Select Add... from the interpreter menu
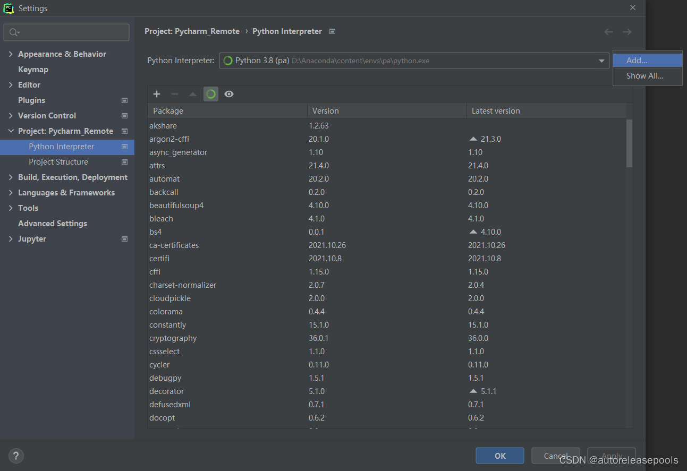 pos(647,61)
